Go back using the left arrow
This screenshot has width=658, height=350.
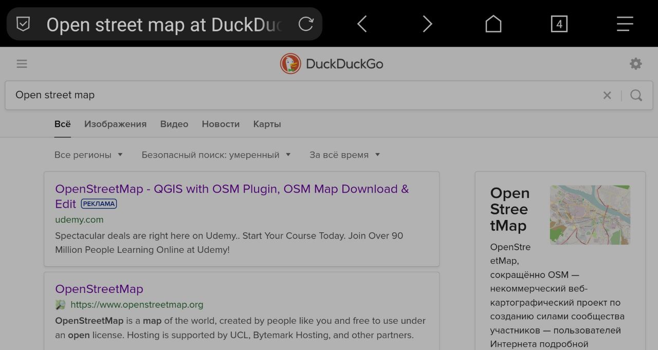[362, 24]
